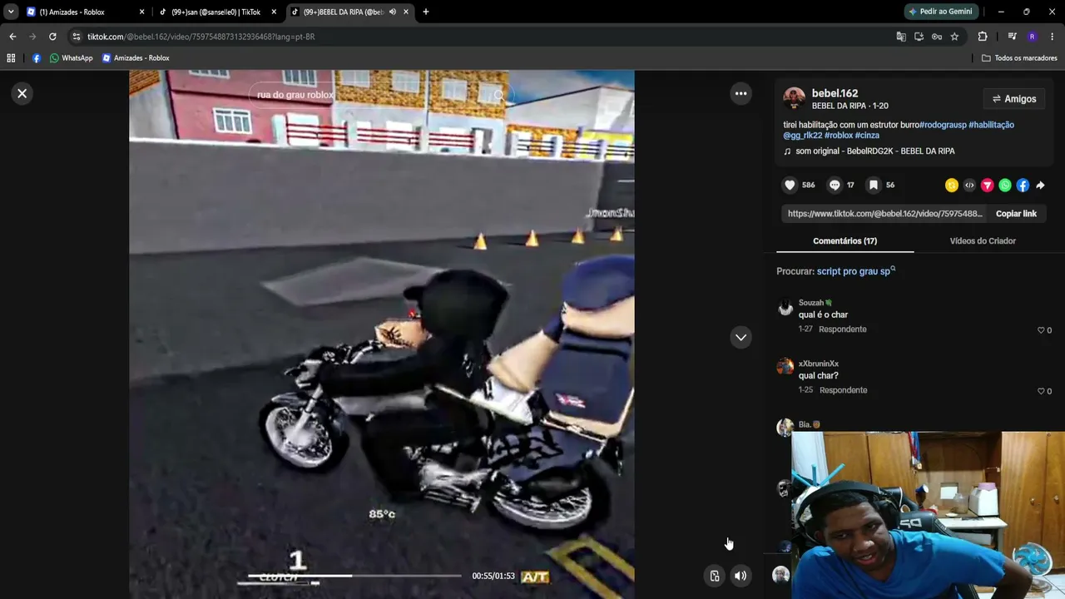
Task: Like the video with the heart icon
Action: pos(790,185)
